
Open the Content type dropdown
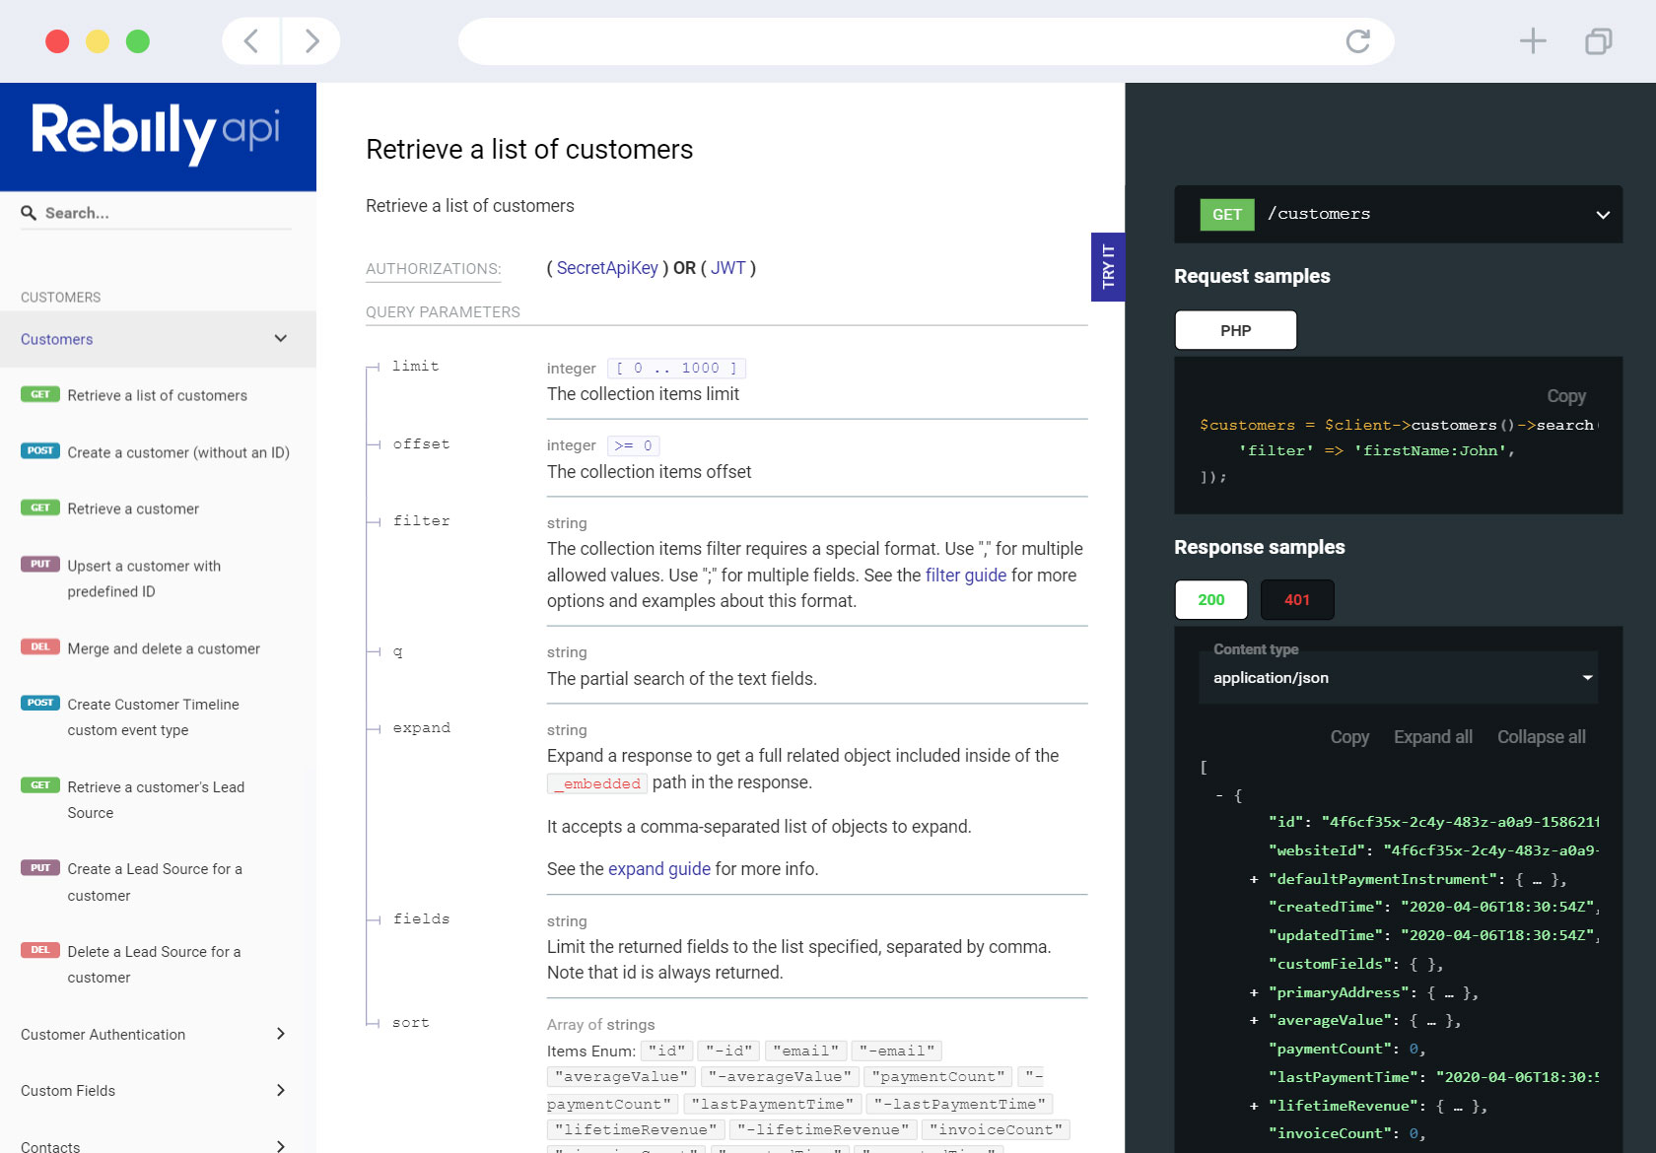[x=1397, y=678]
